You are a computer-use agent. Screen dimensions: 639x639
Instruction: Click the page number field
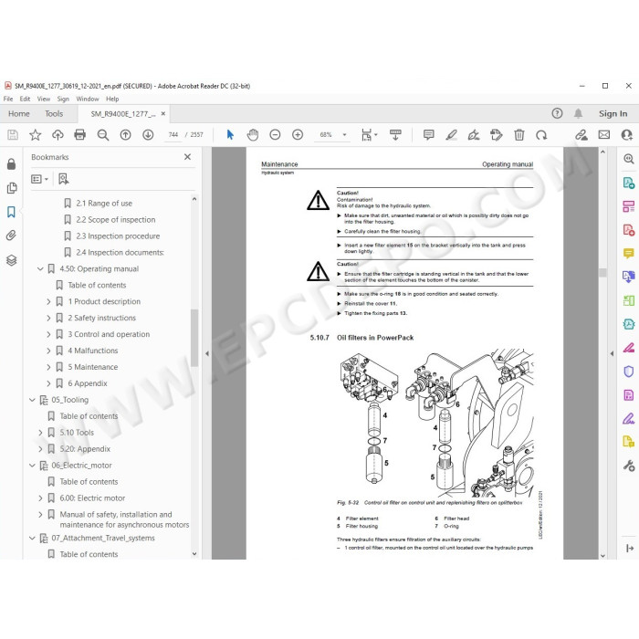click(x=173, y=135)
